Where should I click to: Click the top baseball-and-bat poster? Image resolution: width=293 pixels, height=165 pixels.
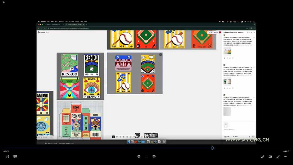(122, 39)
